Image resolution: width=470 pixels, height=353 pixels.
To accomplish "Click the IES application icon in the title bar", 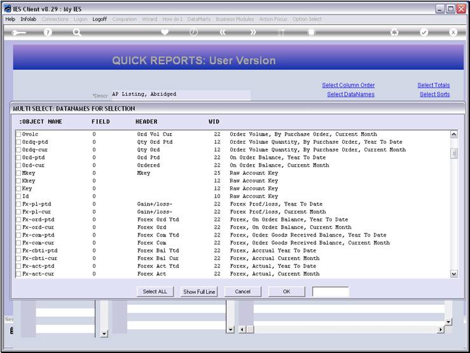I will point(8,9).
